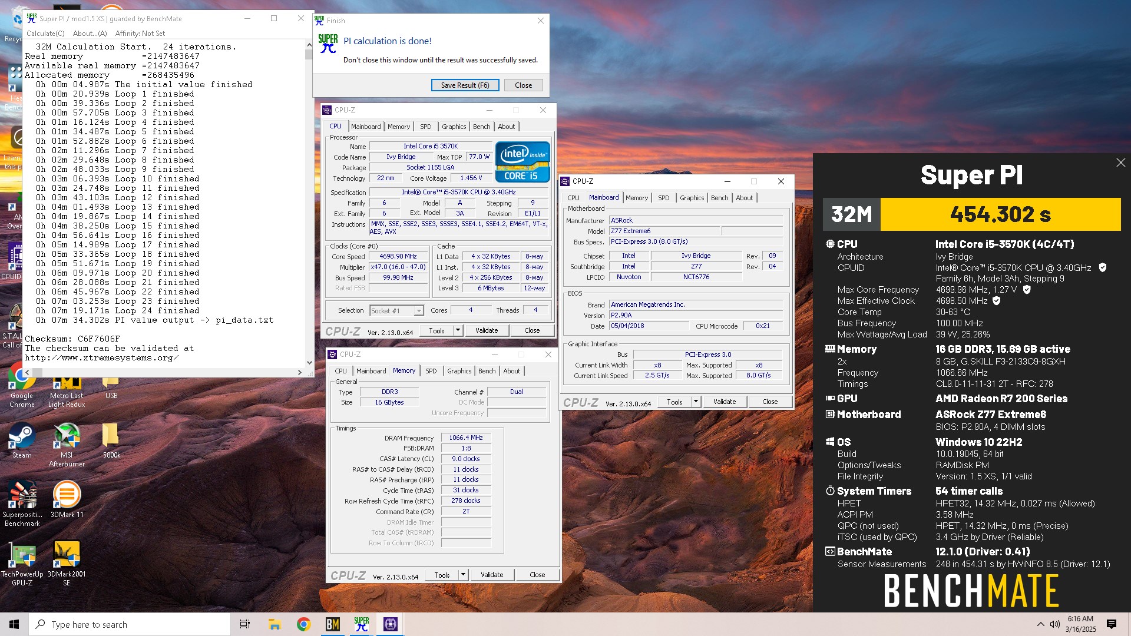Open CPU tab in bottom Memory CPU-Z window
Viewport: 1131px width, 636px height.
click(340, 371)
